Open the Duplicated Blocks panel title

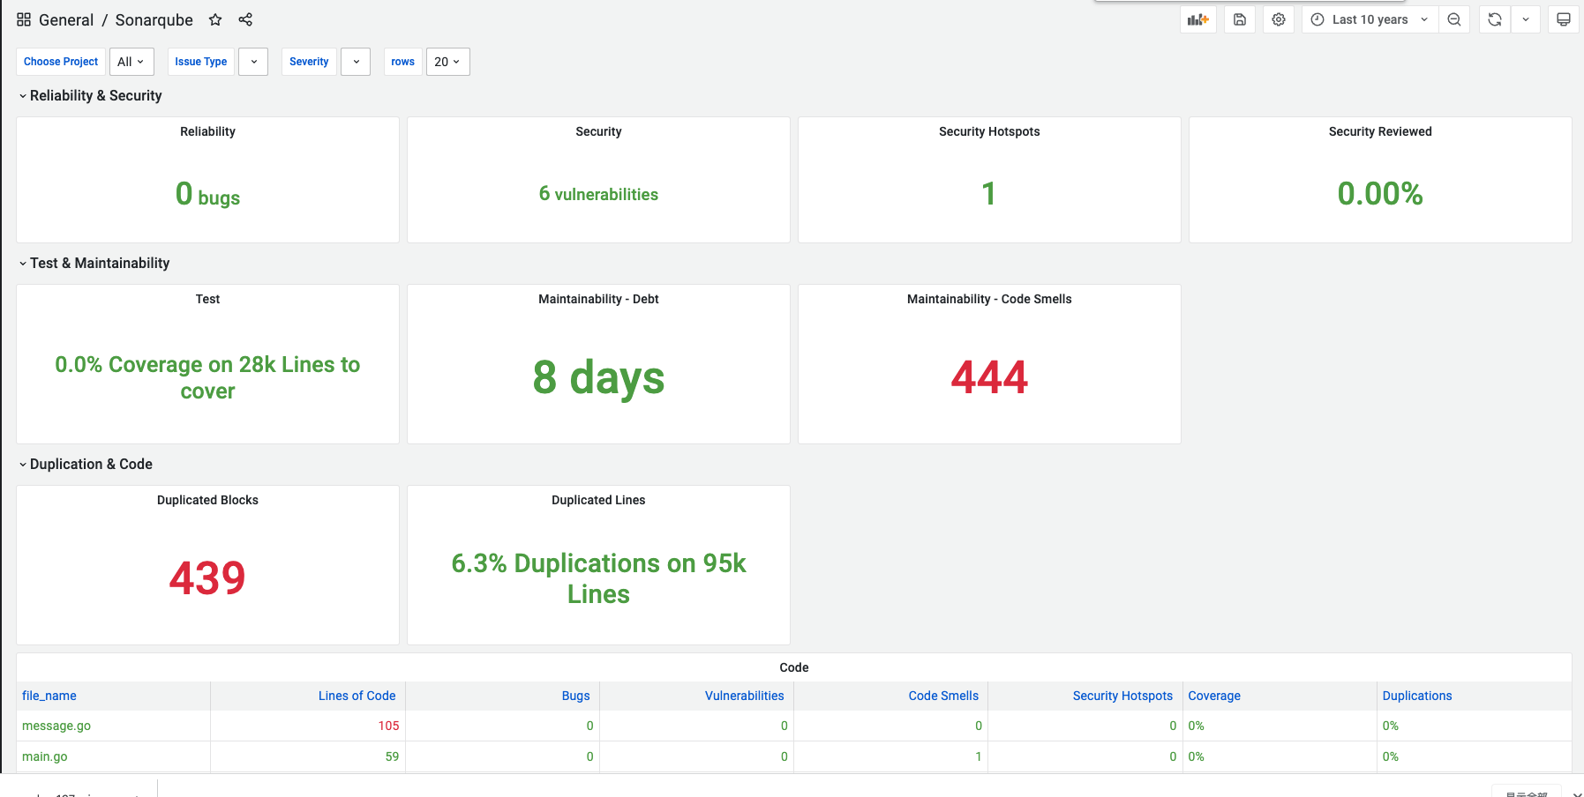207,500
